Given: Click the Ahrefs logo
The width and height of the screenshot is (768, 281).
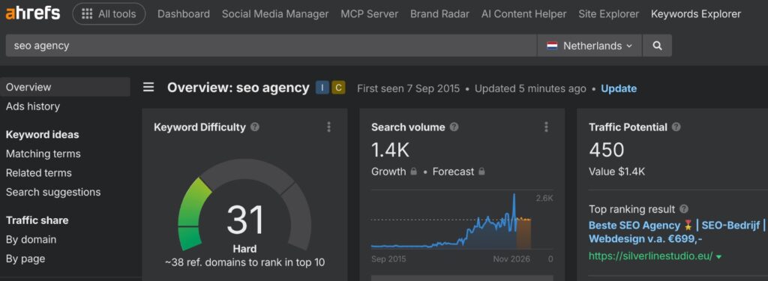Looking at the screenshot, I should (x=33, y=13).
